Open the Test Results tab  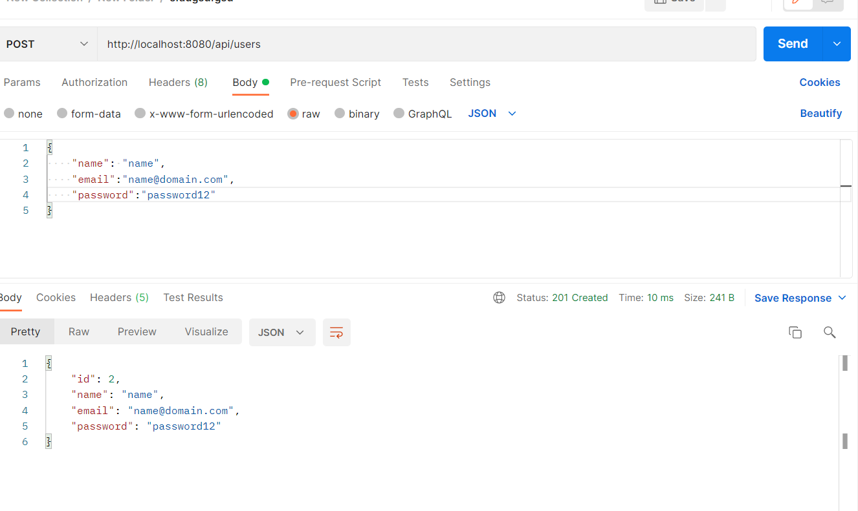(x=193, y=297)
